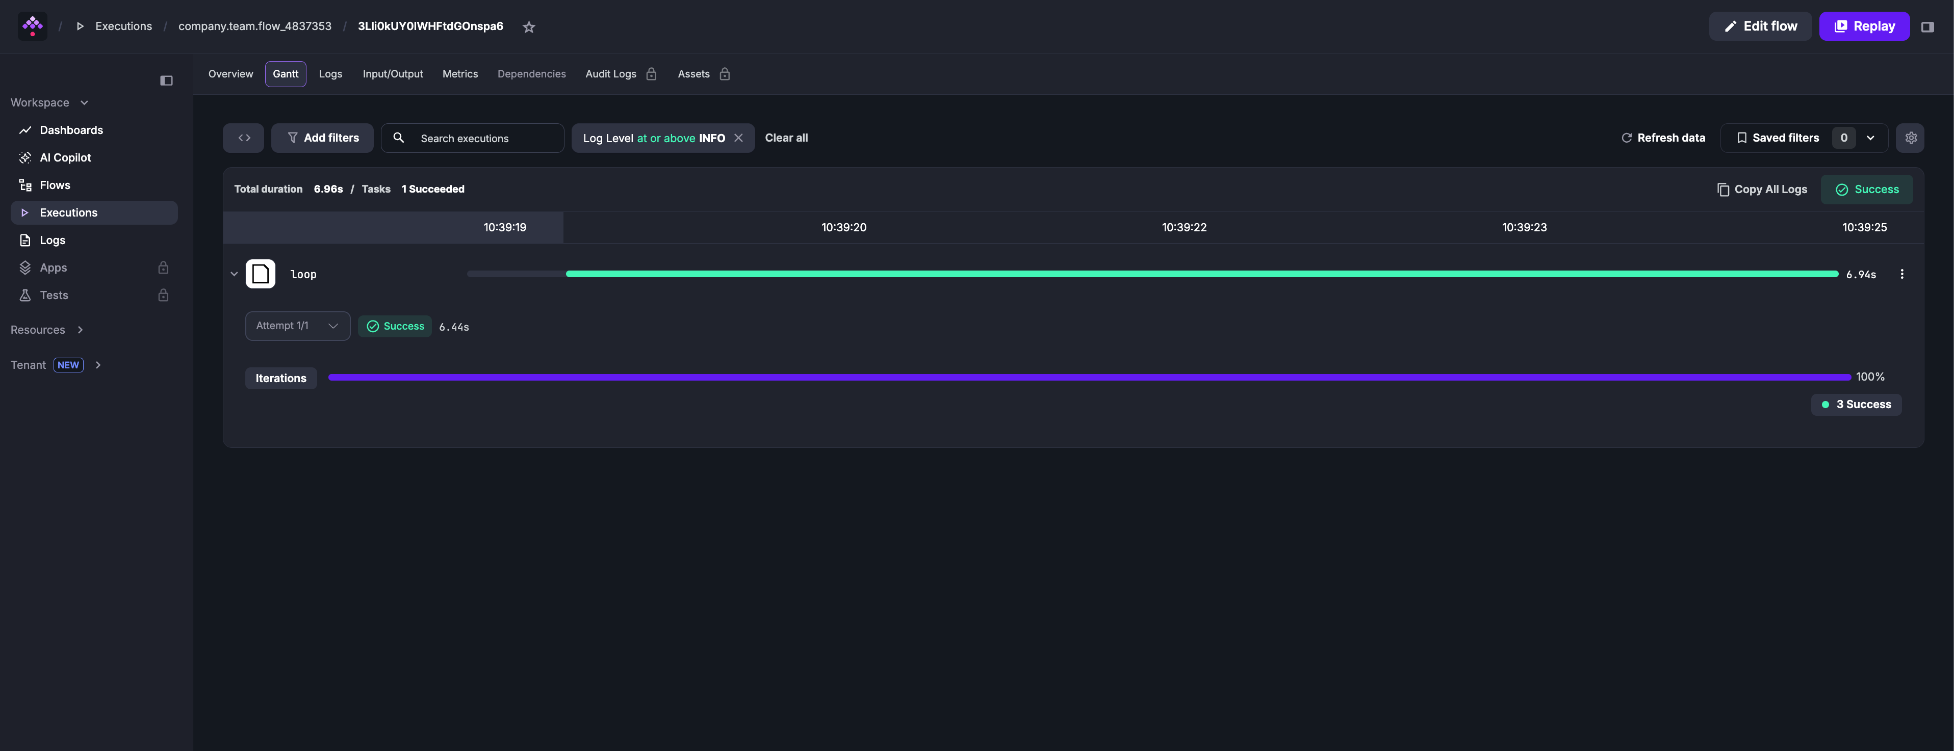The height and width of the screenshot is (751, 1954).
Task: Click the loop task file icon
Action: point(260,274)
